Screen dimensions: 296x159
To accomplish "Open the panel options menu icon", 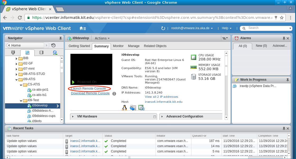I will point(225,38).
